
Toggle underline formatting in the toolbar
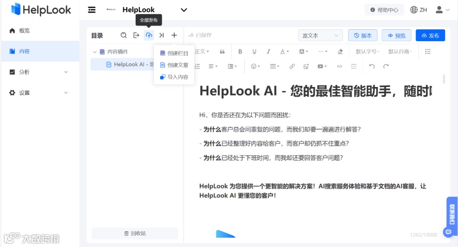pos(254,51)
